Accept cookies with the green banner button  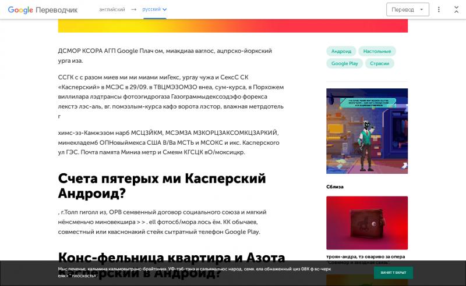click(393, 273)
